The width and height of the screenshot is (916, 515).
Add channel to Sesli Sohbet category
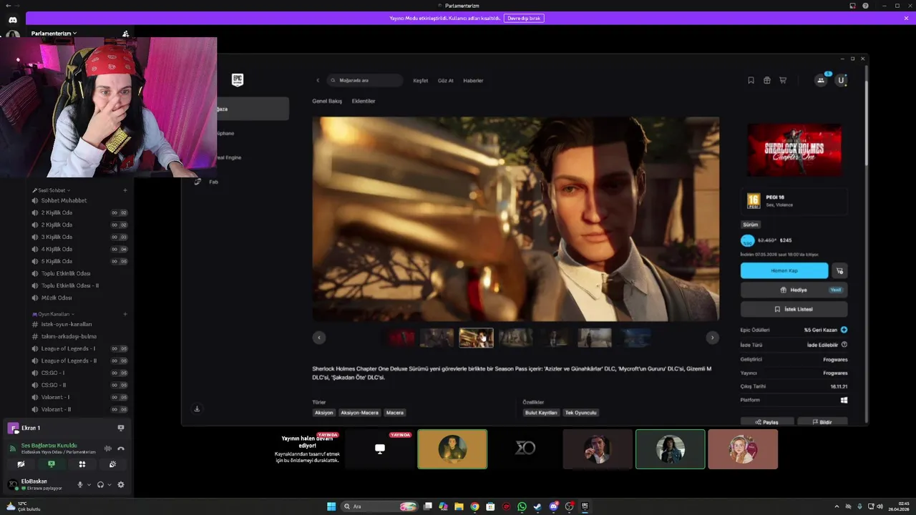(125, 190)
